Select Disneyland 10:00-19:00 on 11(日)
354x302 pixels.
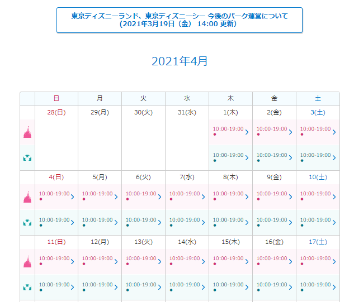tap(54, 258)
